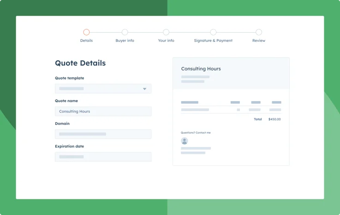
Task: Expand the Quote template dropdown arrow
Action: 144,89
